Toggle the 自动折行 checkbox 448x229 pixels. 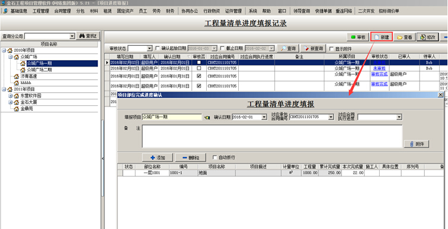pyautogui.click(x=215, y=157)
